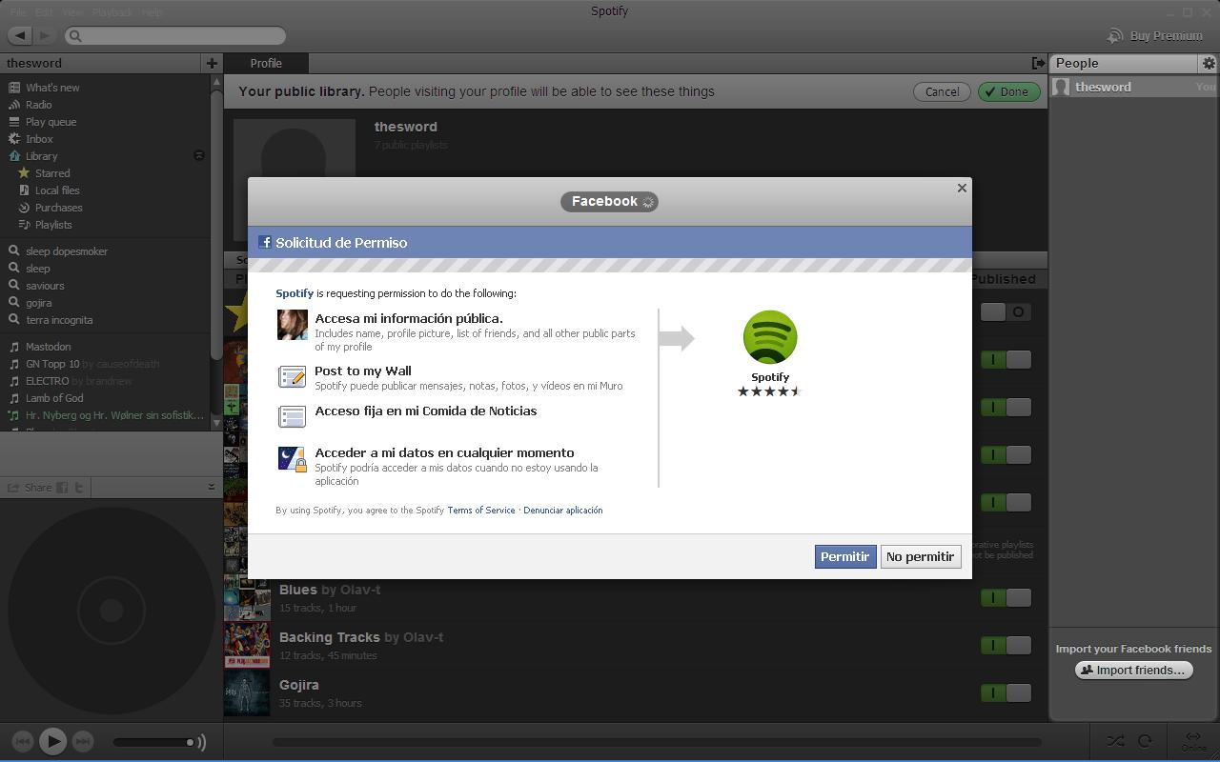Click the Done button
The width and height of the screenshot is (1220, 762).
coord(1008,91)
